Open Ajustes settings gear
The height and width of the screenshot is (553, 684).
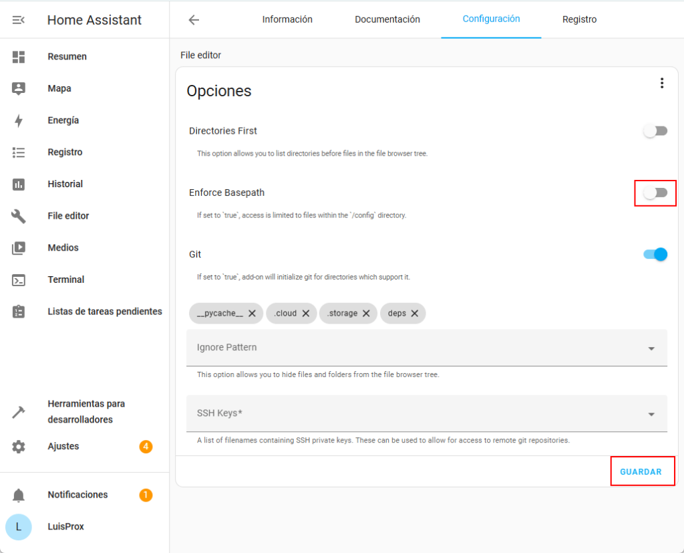click(19, 447)
